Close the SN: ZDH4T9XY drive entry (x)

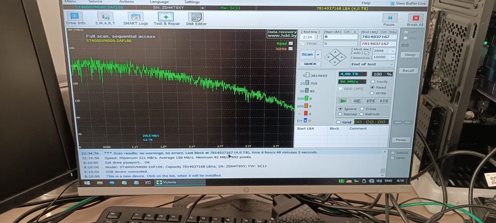point(202,8)
